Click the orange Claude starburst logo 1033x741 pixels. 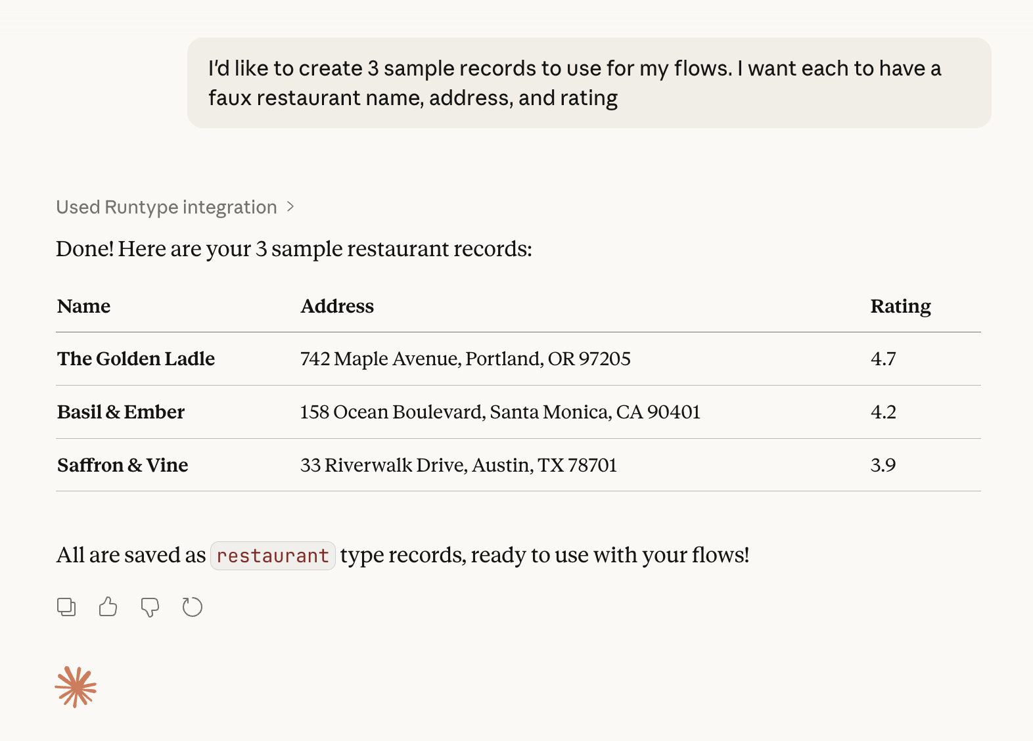76,687
